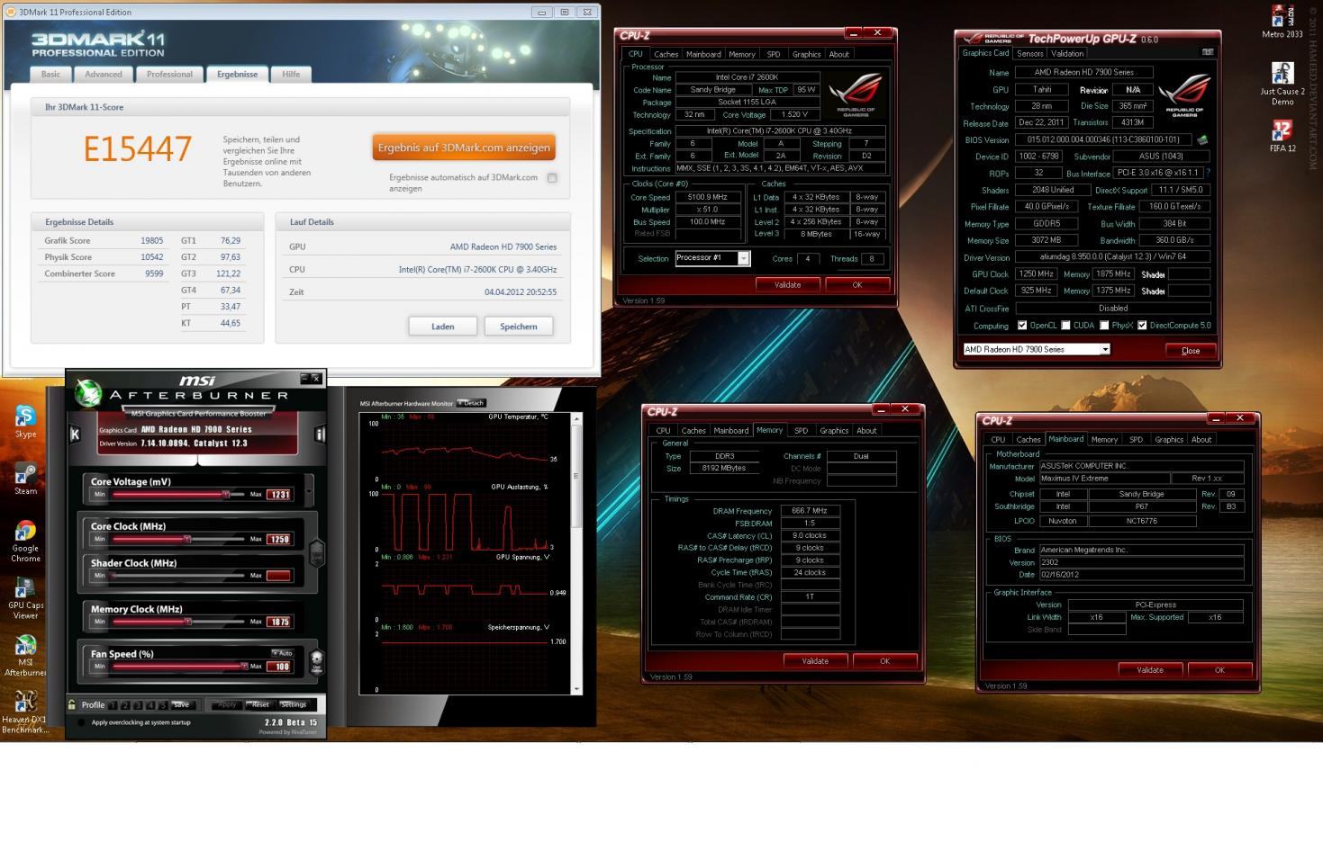Screen dimensions: 1323x842
Task: Switch to the Sensors tab in GPU-Z
Action: pos(1029,53)
